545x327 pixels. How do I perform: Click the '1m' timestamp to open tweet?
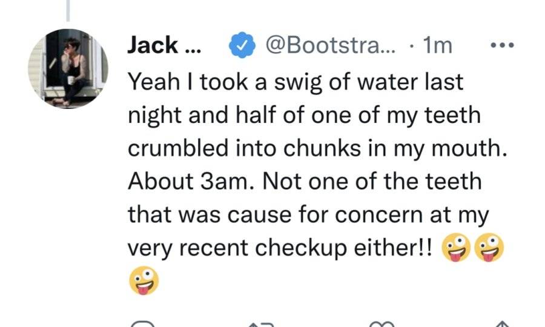(x=437, y=45)
